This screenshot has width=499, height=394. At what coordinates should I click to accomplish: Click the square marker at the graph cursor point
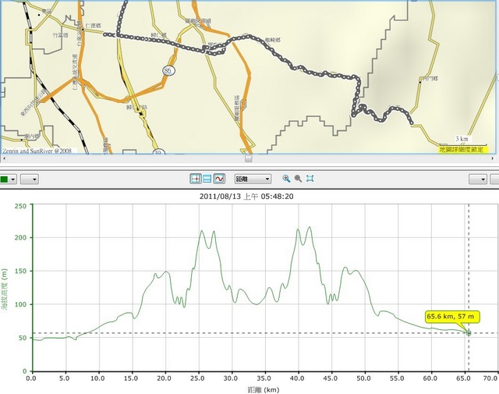469,333
